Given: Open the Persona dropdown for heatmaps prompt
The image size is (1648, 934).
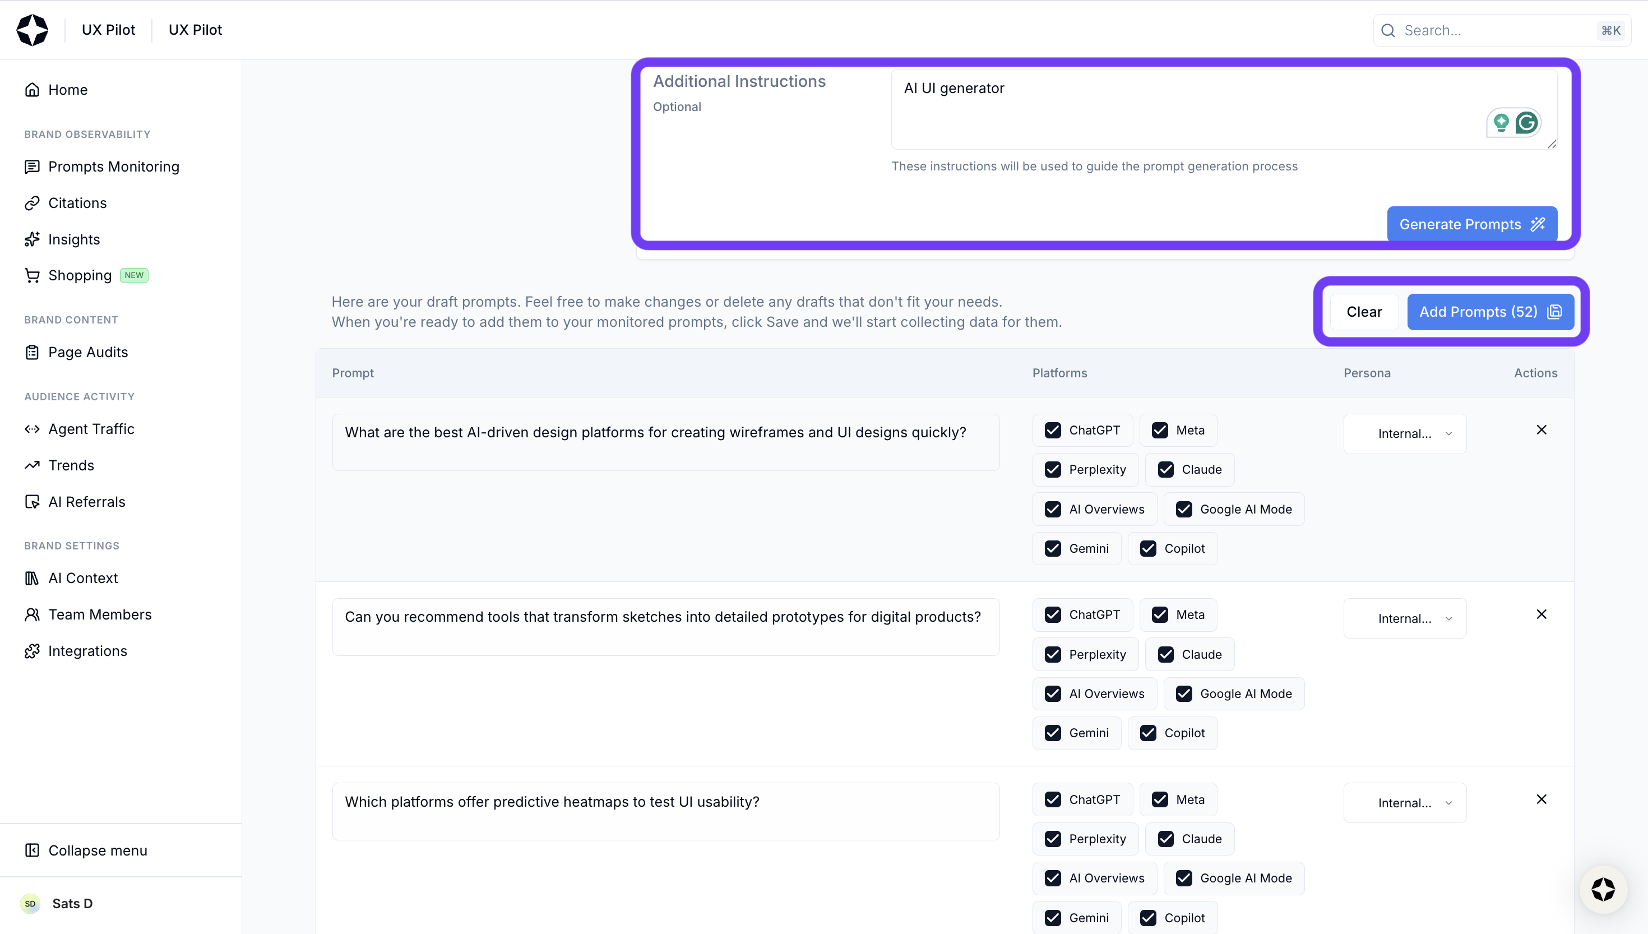Looking at the screenshot, I should [x=1404, y=803].
